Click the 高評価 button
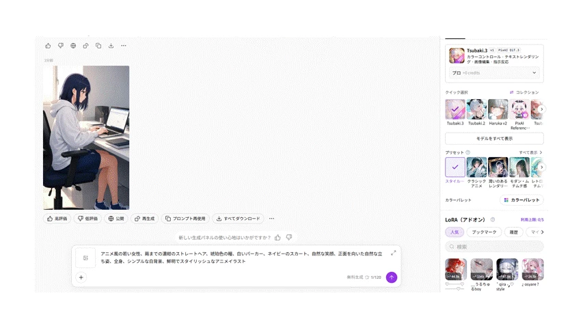This screenshot has width=583, height=328. (57, 219)
